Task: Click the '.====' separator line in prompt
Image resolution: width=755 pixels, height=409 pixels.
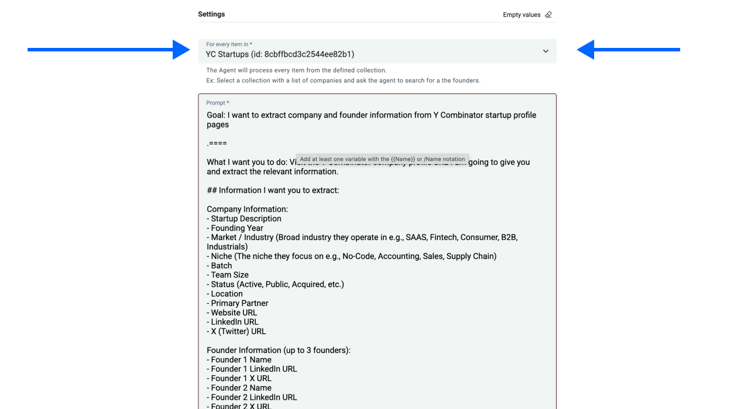Action: 217,143
